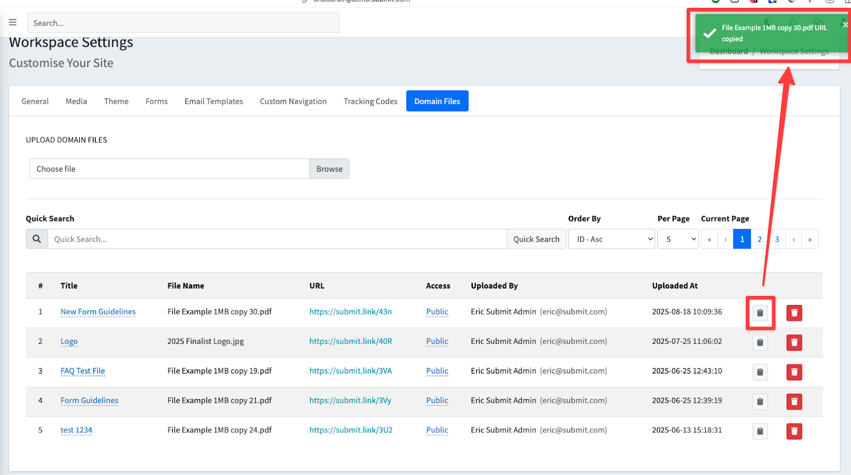The image size is (851, 475).
Task: Open the Order By dropdown
Action: click(611, 239)
